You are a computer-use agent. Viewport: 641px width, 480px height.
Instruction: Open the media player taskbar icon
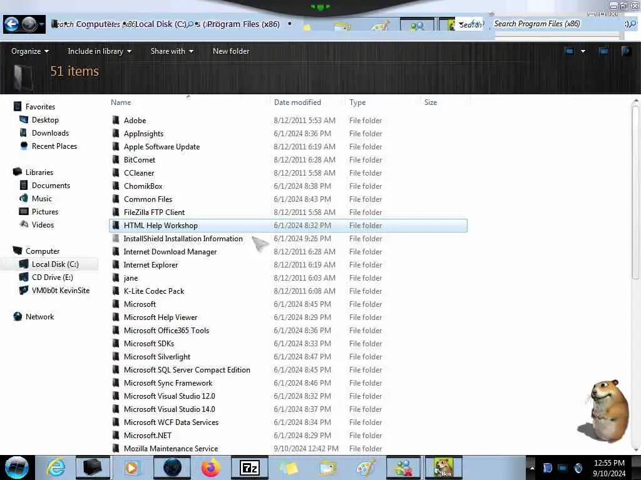click(133, 467)
